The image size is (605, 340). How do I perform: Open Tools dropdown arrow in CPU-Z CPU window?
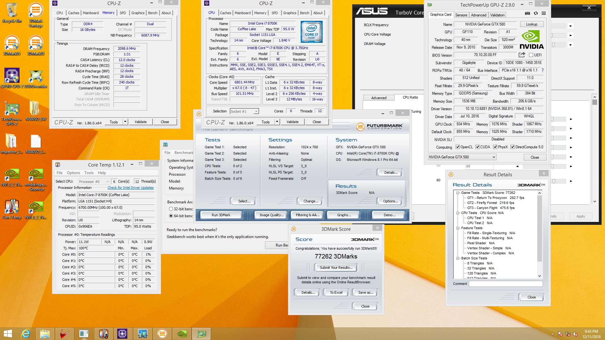tap(277, 122)
